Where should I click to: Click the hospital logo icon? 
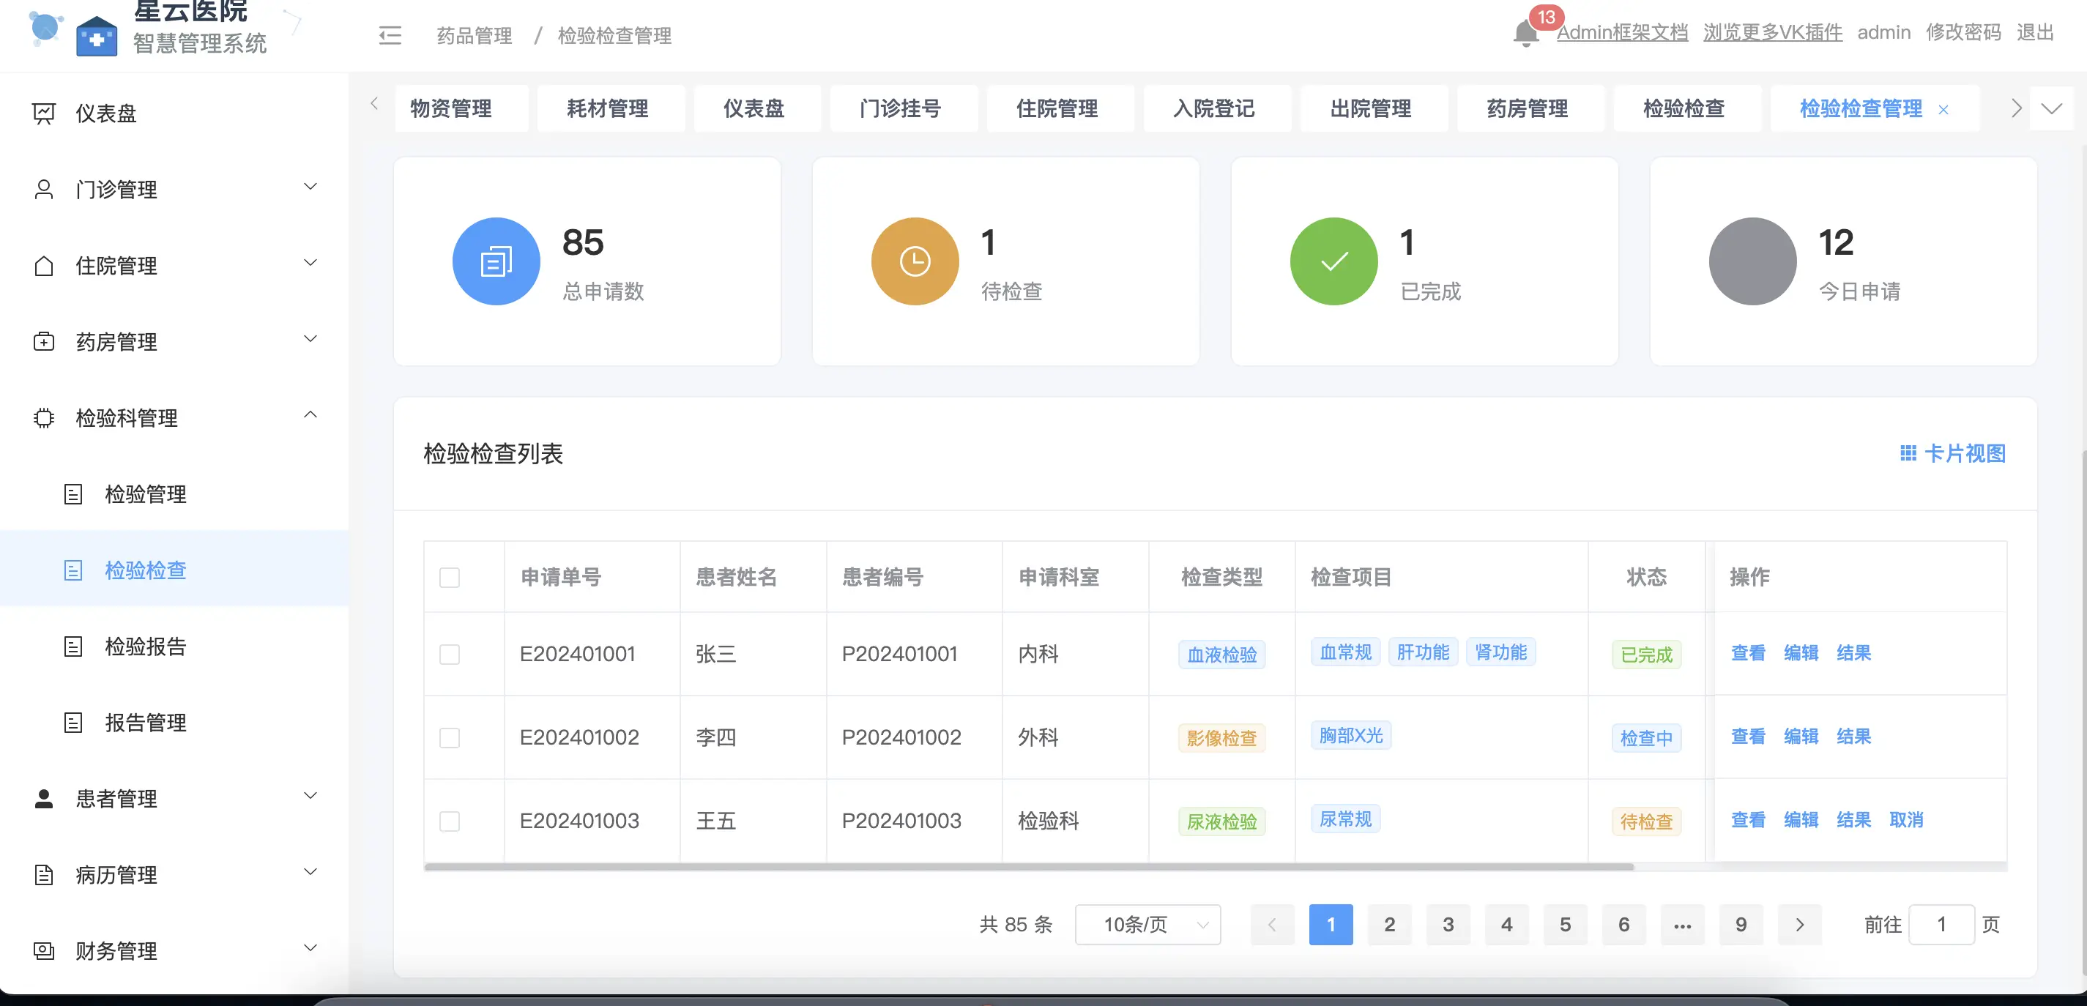[97, 36]
